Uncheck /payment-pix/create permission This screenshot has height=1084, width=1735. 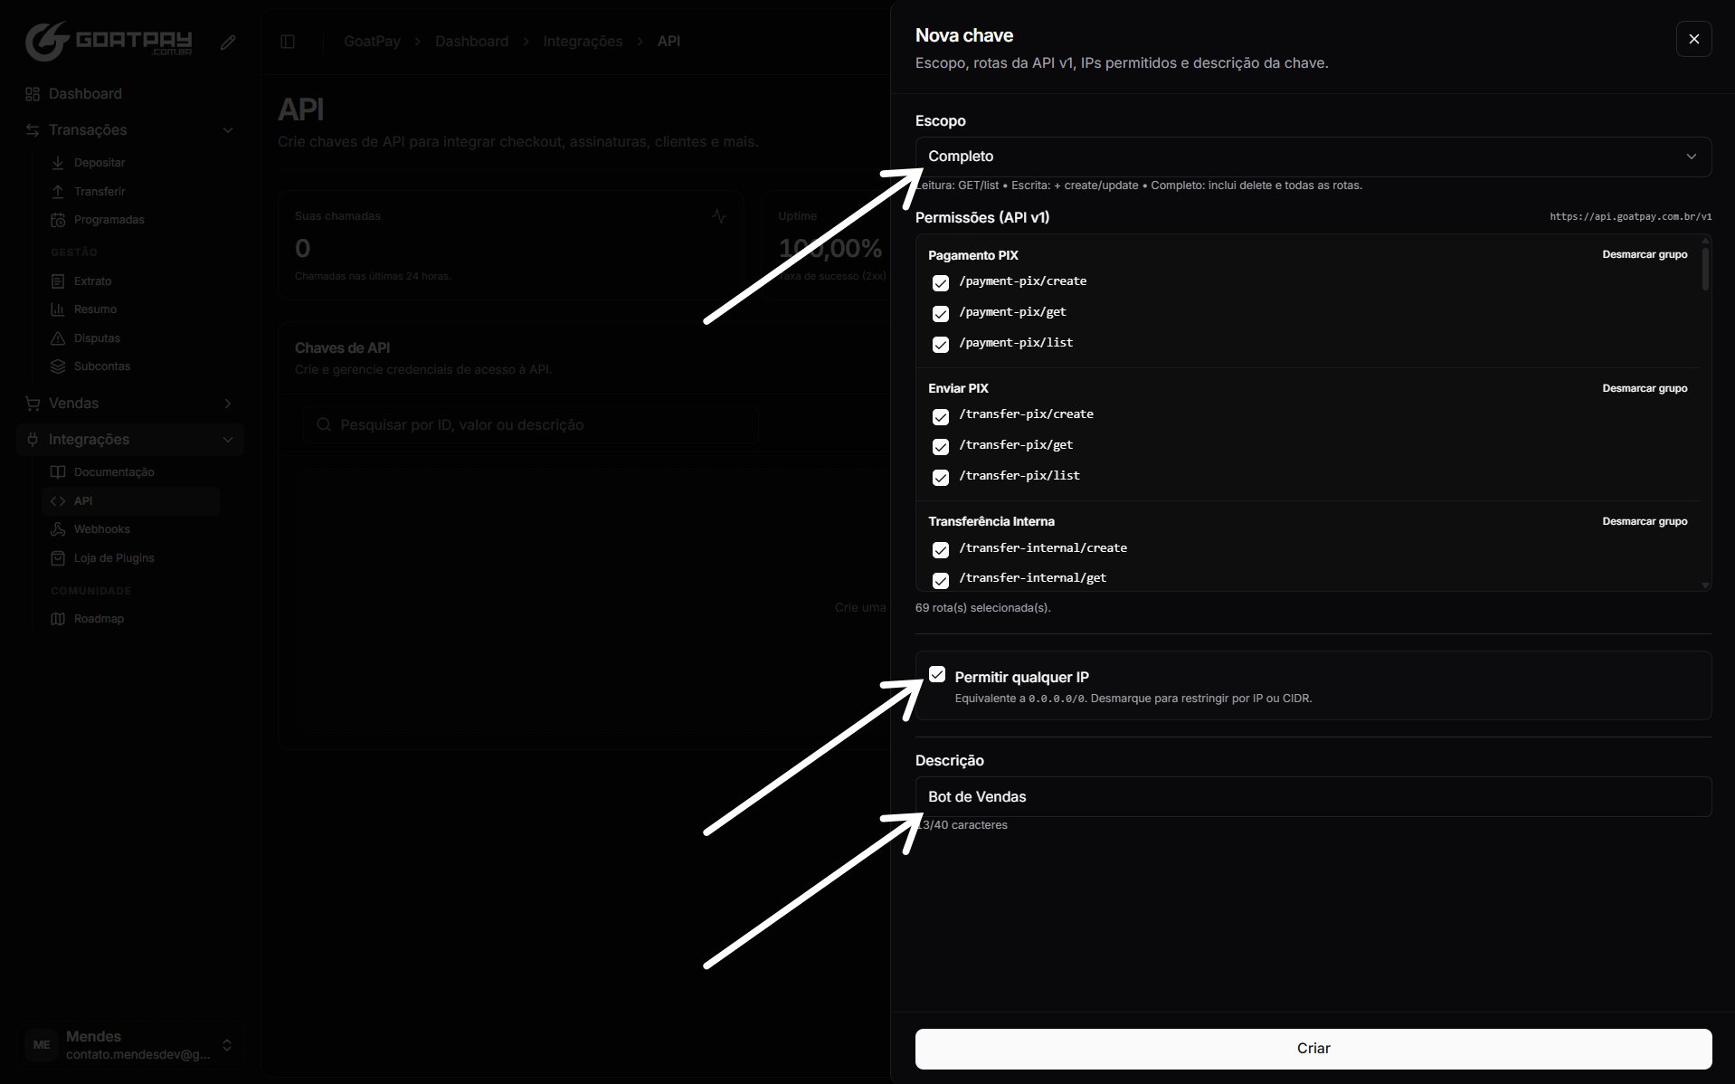(x=941, y=283)
